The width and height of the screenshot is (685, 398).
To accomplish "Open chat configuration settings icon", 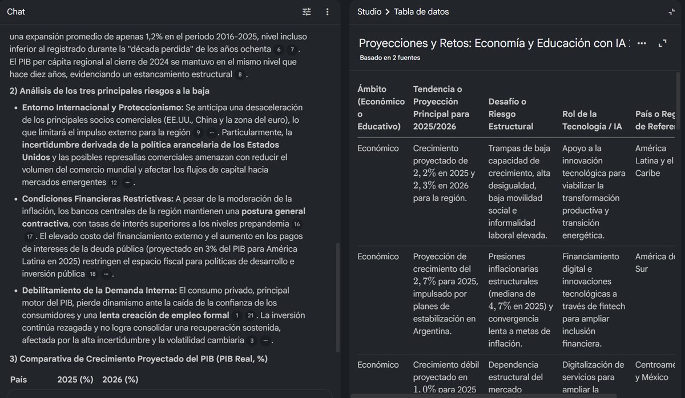I will (x=307, y=11).
